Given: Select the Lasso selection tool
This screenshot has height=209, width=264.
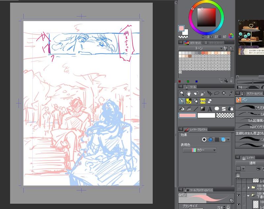Looking at the screenshot, I should pos(217,93).
